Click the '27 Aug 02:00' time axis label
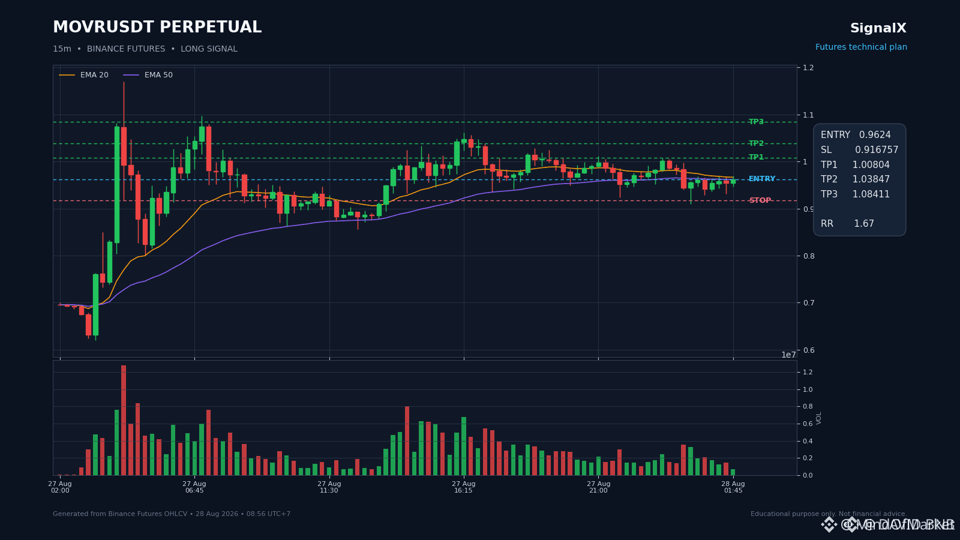 (60, 487)
